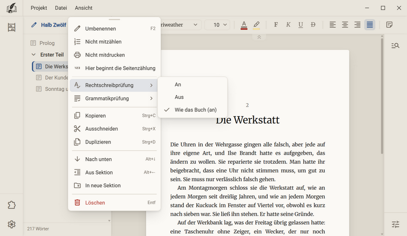The image size is (407, 236).
Task: Select the Prolog chapter in tree
Action: [x=47, y=43]
